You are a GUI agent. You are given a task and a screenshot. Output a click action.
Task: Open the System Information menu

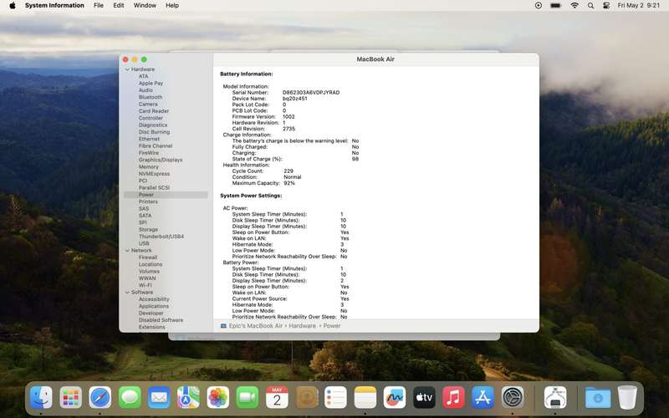tap(54, 6)
